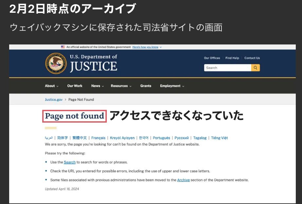
Task: Click the "Please try the following:" text
Action: (x=65, y=153)
